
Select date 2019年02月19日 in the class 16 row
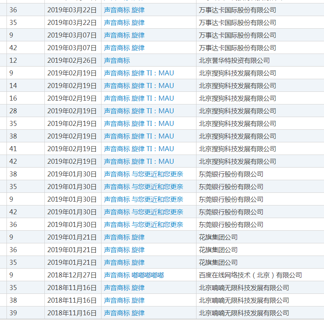tap(72, 98)
